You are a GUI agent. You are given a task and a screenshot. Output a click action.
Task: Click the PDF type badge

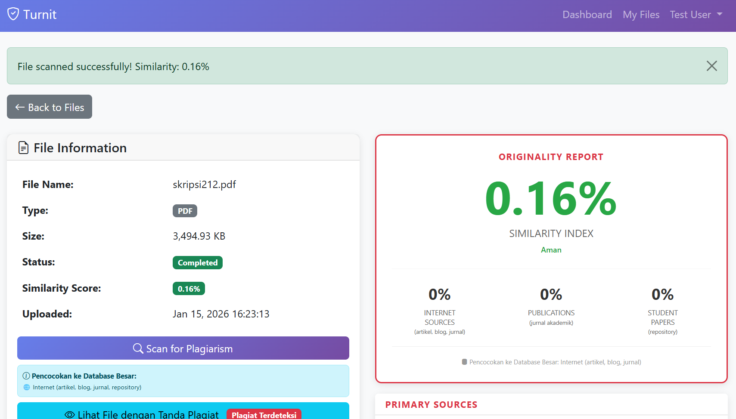(185, 211)
